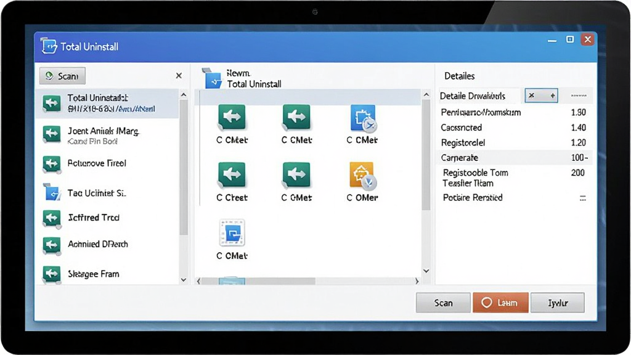631x355 pixels.
Task: Open the orange 'C OMer' icon
Action: pyautogui.click(x=363, y=176)
